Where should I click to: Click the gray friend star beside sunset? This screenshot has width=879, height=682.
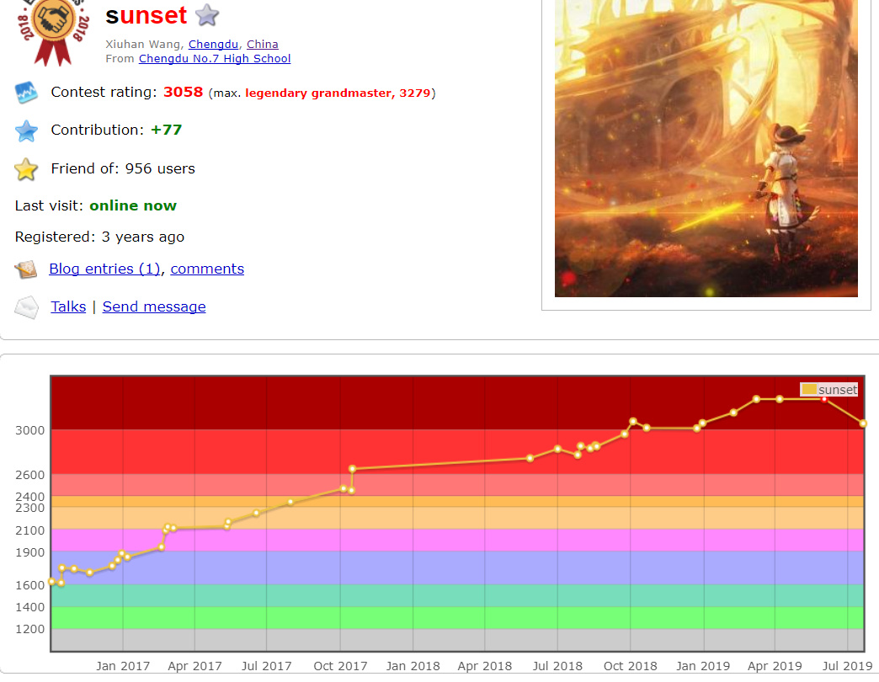tap(207, 15)
